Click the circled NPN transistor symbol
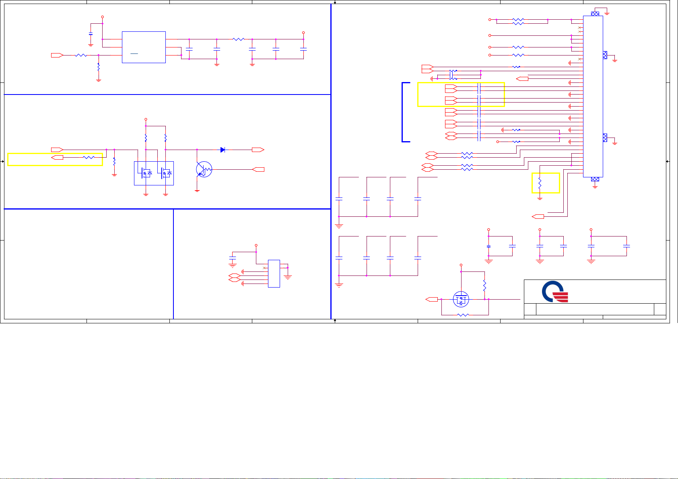 point(204,170)
